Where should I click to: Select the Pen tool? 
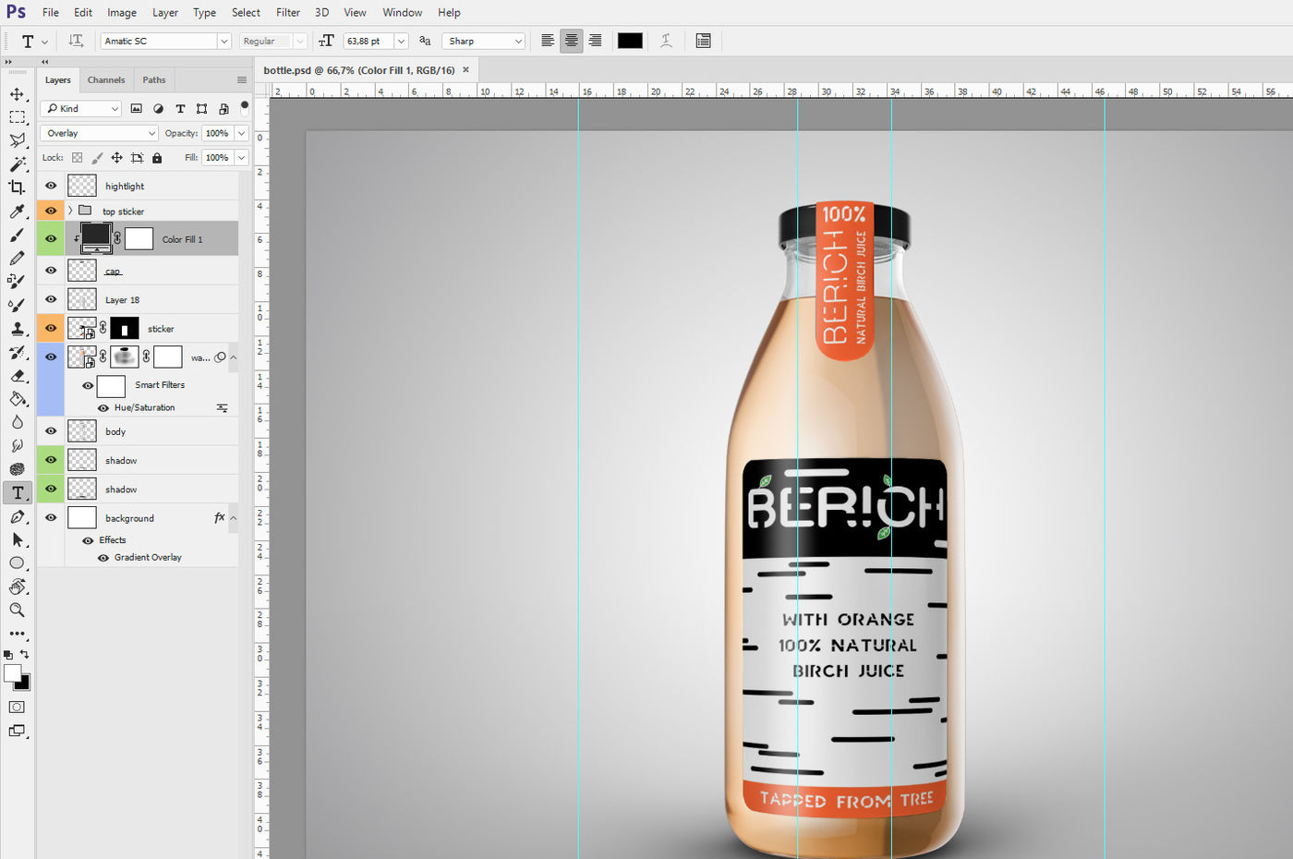click(x=17, y=517)
